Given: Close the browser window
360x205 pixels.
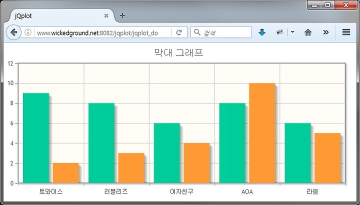Looking at the screenshot, I should coord(346,5).
